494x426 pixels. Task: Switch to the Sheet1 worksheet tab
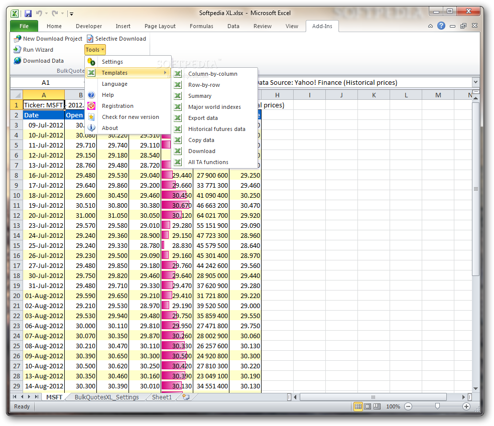pyautogui.click(x=162, y=397)
